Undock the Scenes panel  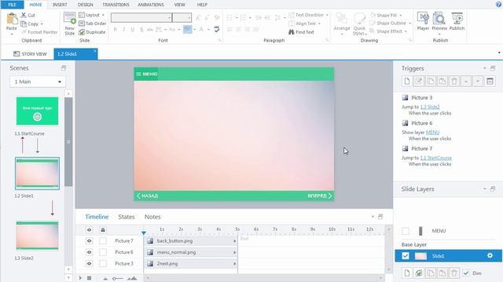64,68
